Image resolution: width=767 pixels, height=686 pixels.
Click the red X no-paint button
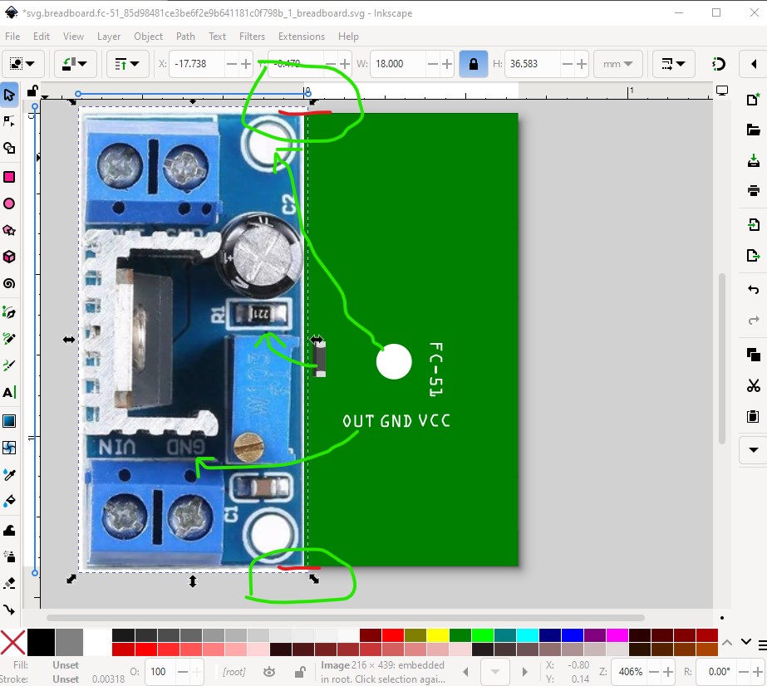pyautogui.click(x=12, y=642)
